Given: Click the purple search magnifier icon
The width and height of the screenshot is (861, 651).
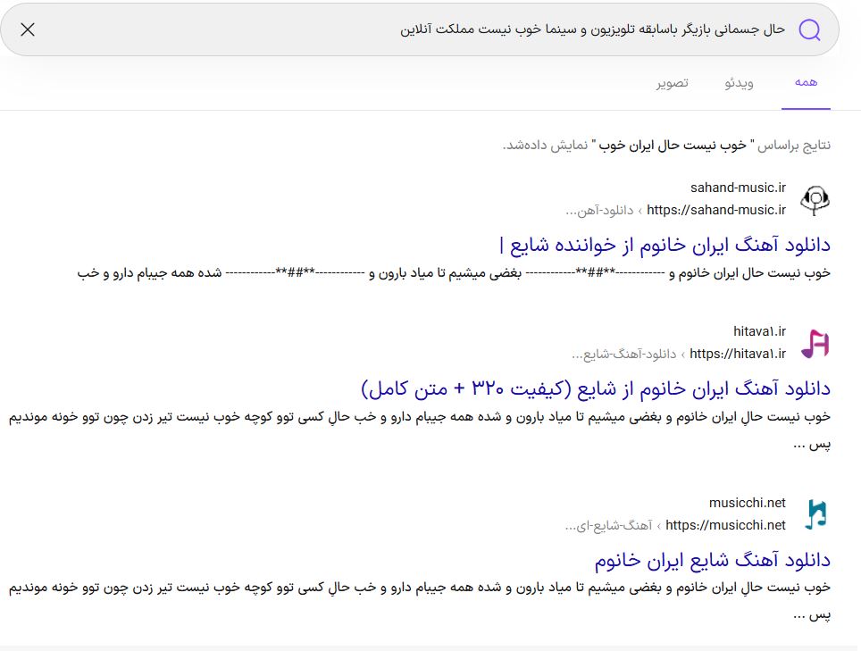Looking at the screenshot, I should pyautogui.click(x=809, y=29).
